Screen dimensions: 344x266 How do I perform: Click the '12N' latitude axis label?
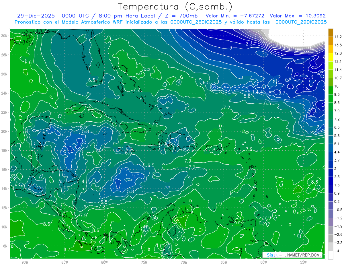pyautogui.click(x=4, y=208)
